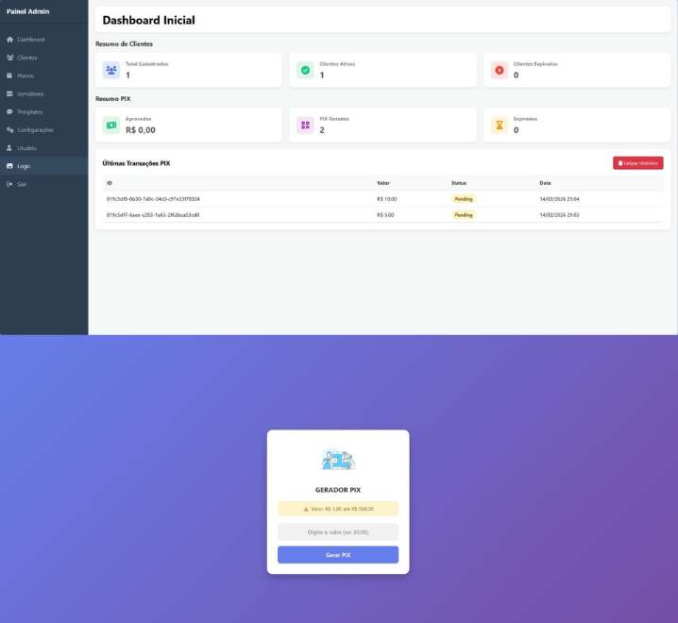Select Templates in the sidebar
This screenshot has width=678, height=623.
29,111
